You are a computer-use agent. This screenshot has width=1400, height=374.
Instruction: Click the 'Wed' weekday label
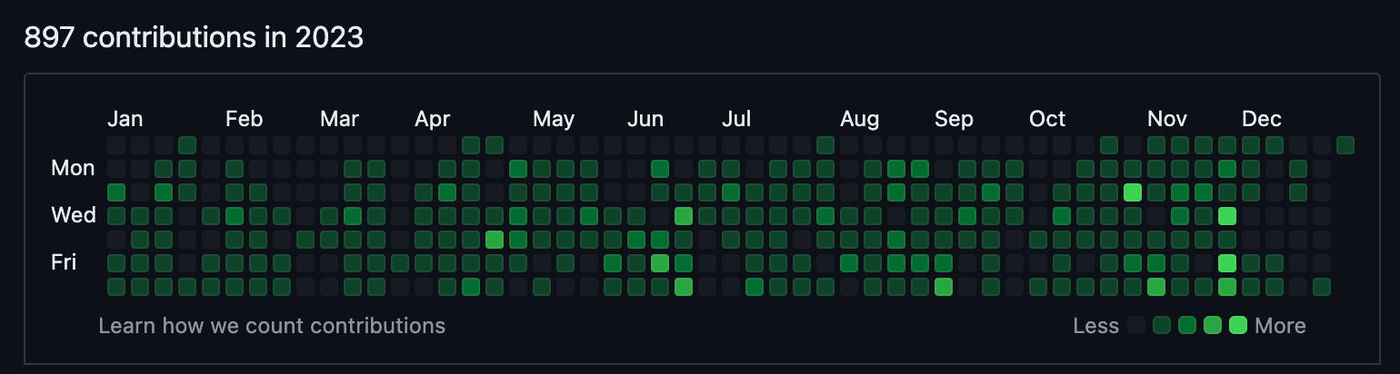pyautogui.click(x=74, y=215)
